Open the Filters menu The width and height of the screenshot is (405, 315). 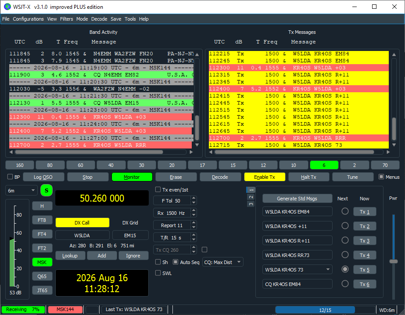click(66, 19)
